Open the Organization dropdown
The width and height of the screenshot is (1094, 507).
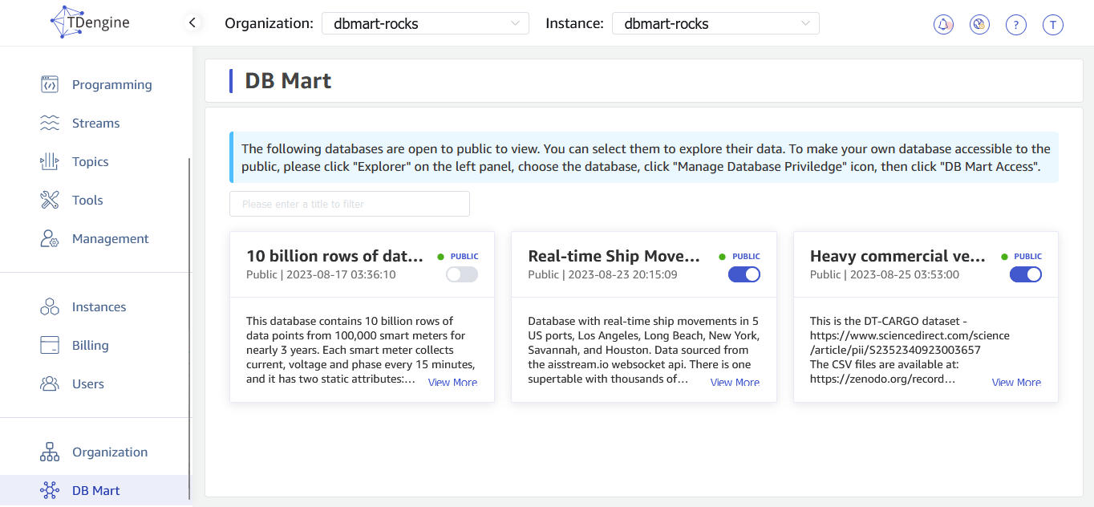pyautogui.click(x=425, y=24)
